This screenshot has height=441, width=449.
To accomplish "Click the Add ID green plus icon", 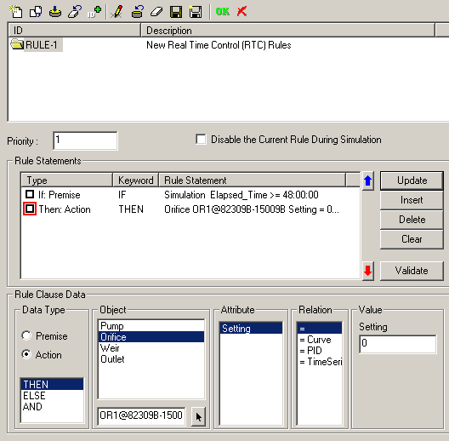I will [x=94, y=12].
